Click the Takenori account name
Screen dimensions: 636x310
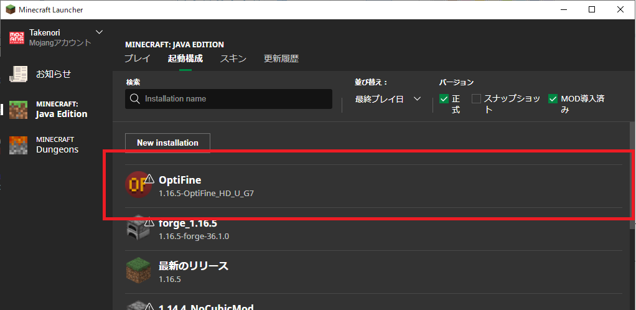pyautogui.click(x=45, y=32)
